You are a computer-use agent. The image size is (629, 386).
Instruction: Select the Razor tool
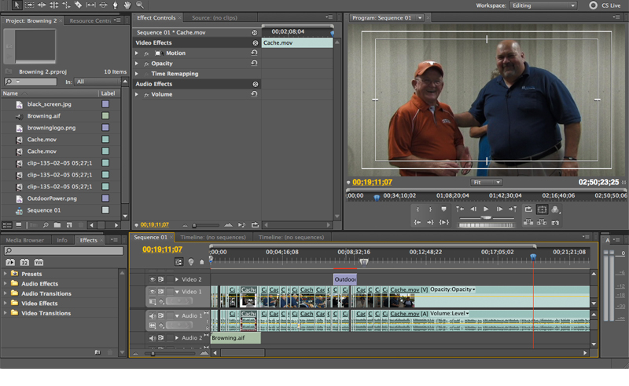coord(79,5)
